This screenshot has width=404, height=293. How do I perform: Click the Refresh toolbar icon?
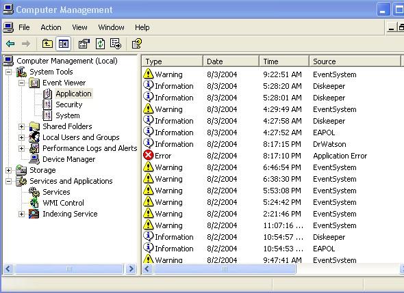click(x=100, y=44)
